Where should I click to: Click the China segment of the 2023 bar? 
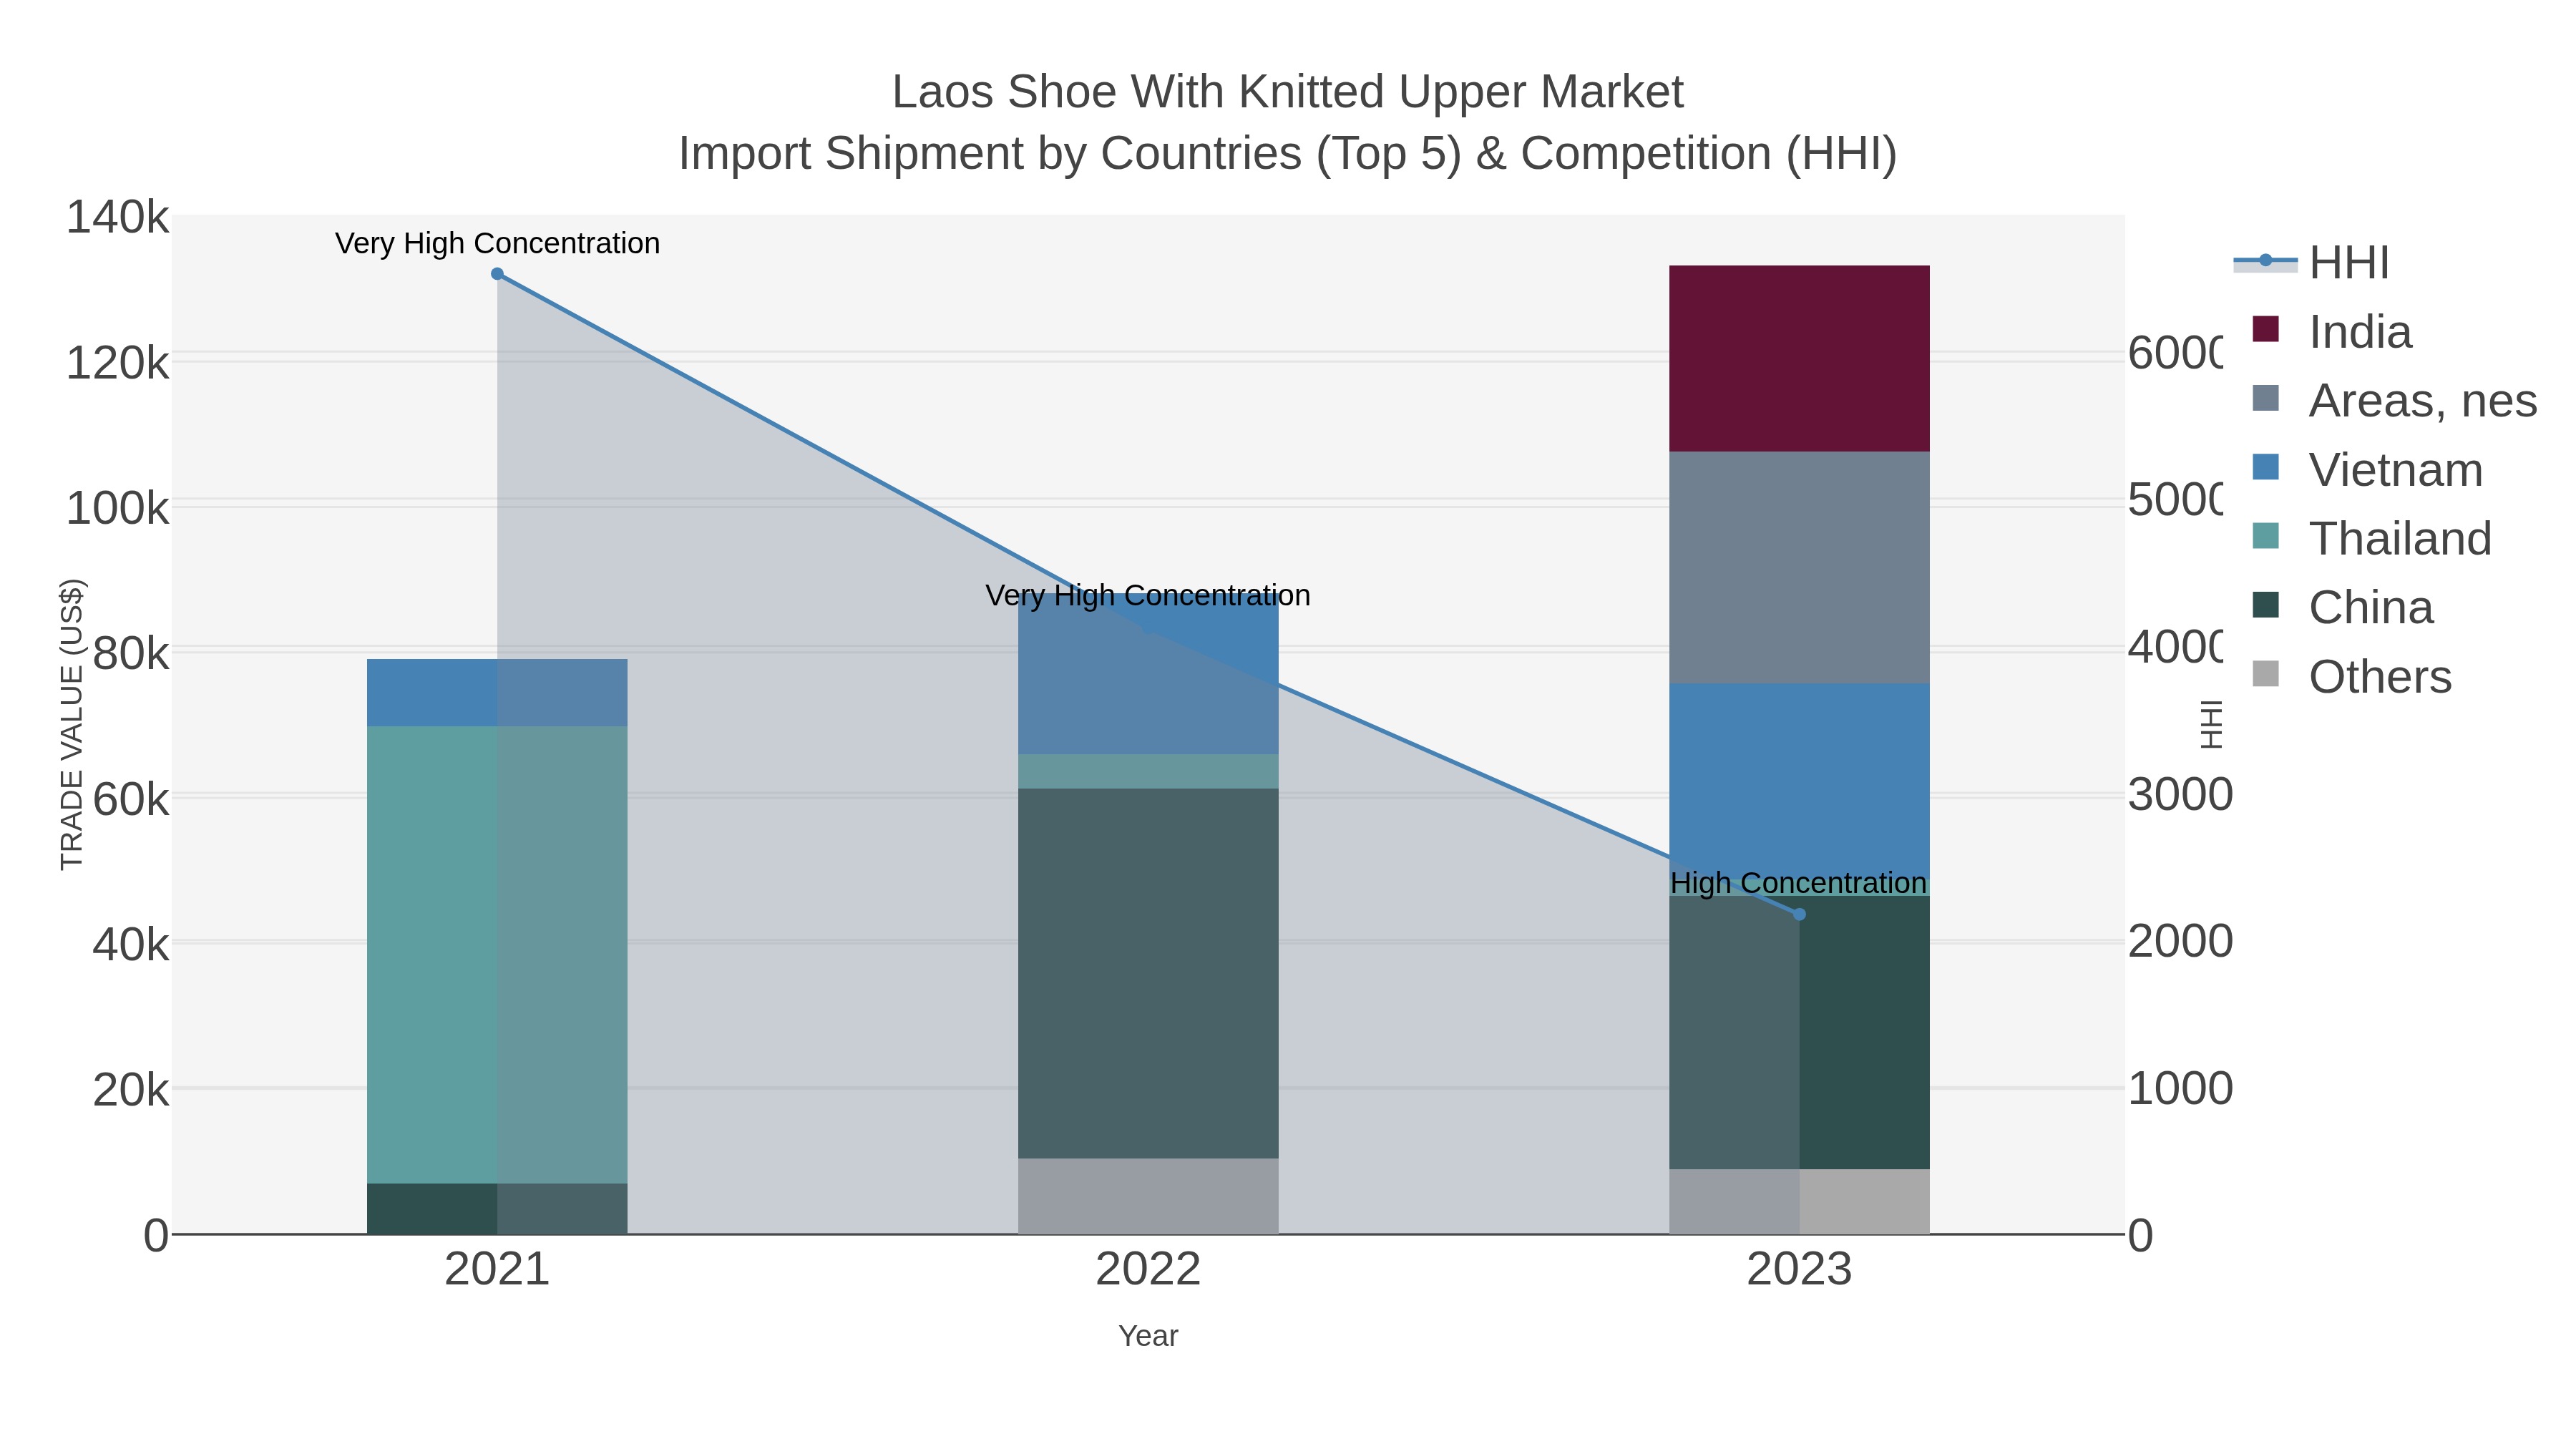click(x=1799, y=1032)
